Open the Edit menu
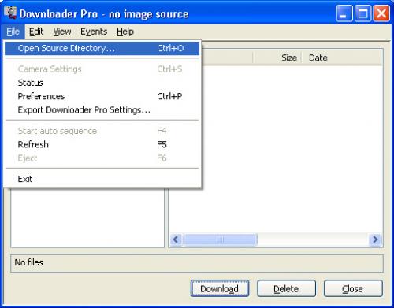 pos(36,32)
